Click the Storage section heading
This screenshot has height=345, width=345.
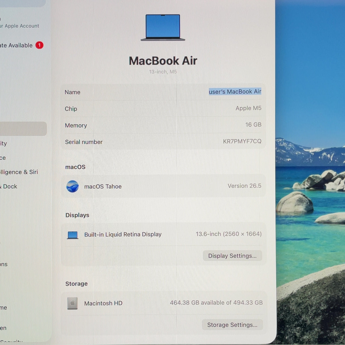[x=76, y=283]
